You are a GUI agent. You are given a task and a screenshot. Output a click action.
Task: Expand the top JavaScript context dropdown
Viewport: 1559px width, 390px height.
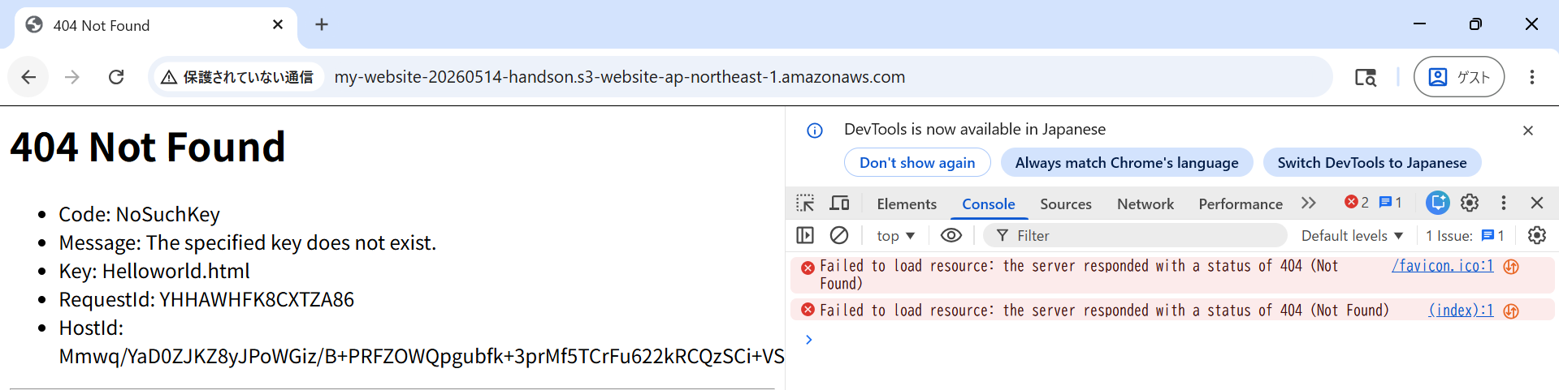895,236
